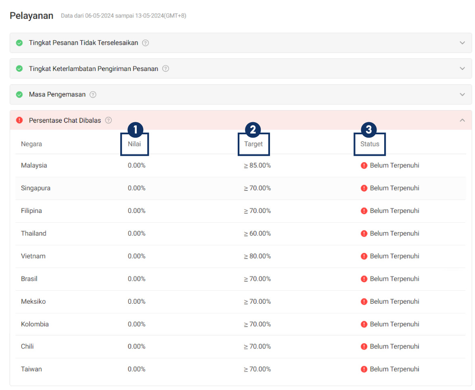Click Persentase Chat Dibalas section title
Image resolution: width=475 pixels, height=390 pixels.
click(x=65, y=121)
